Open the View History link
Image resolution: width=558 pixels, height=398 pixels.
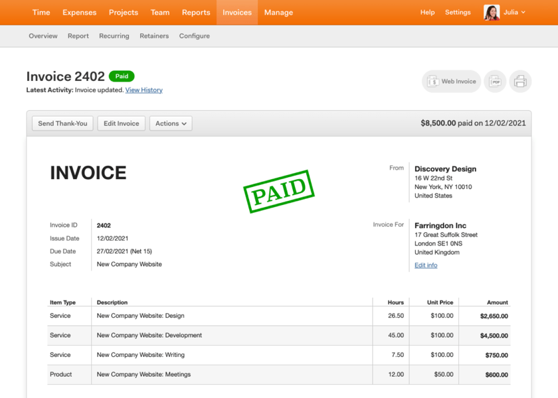point(143,90)
